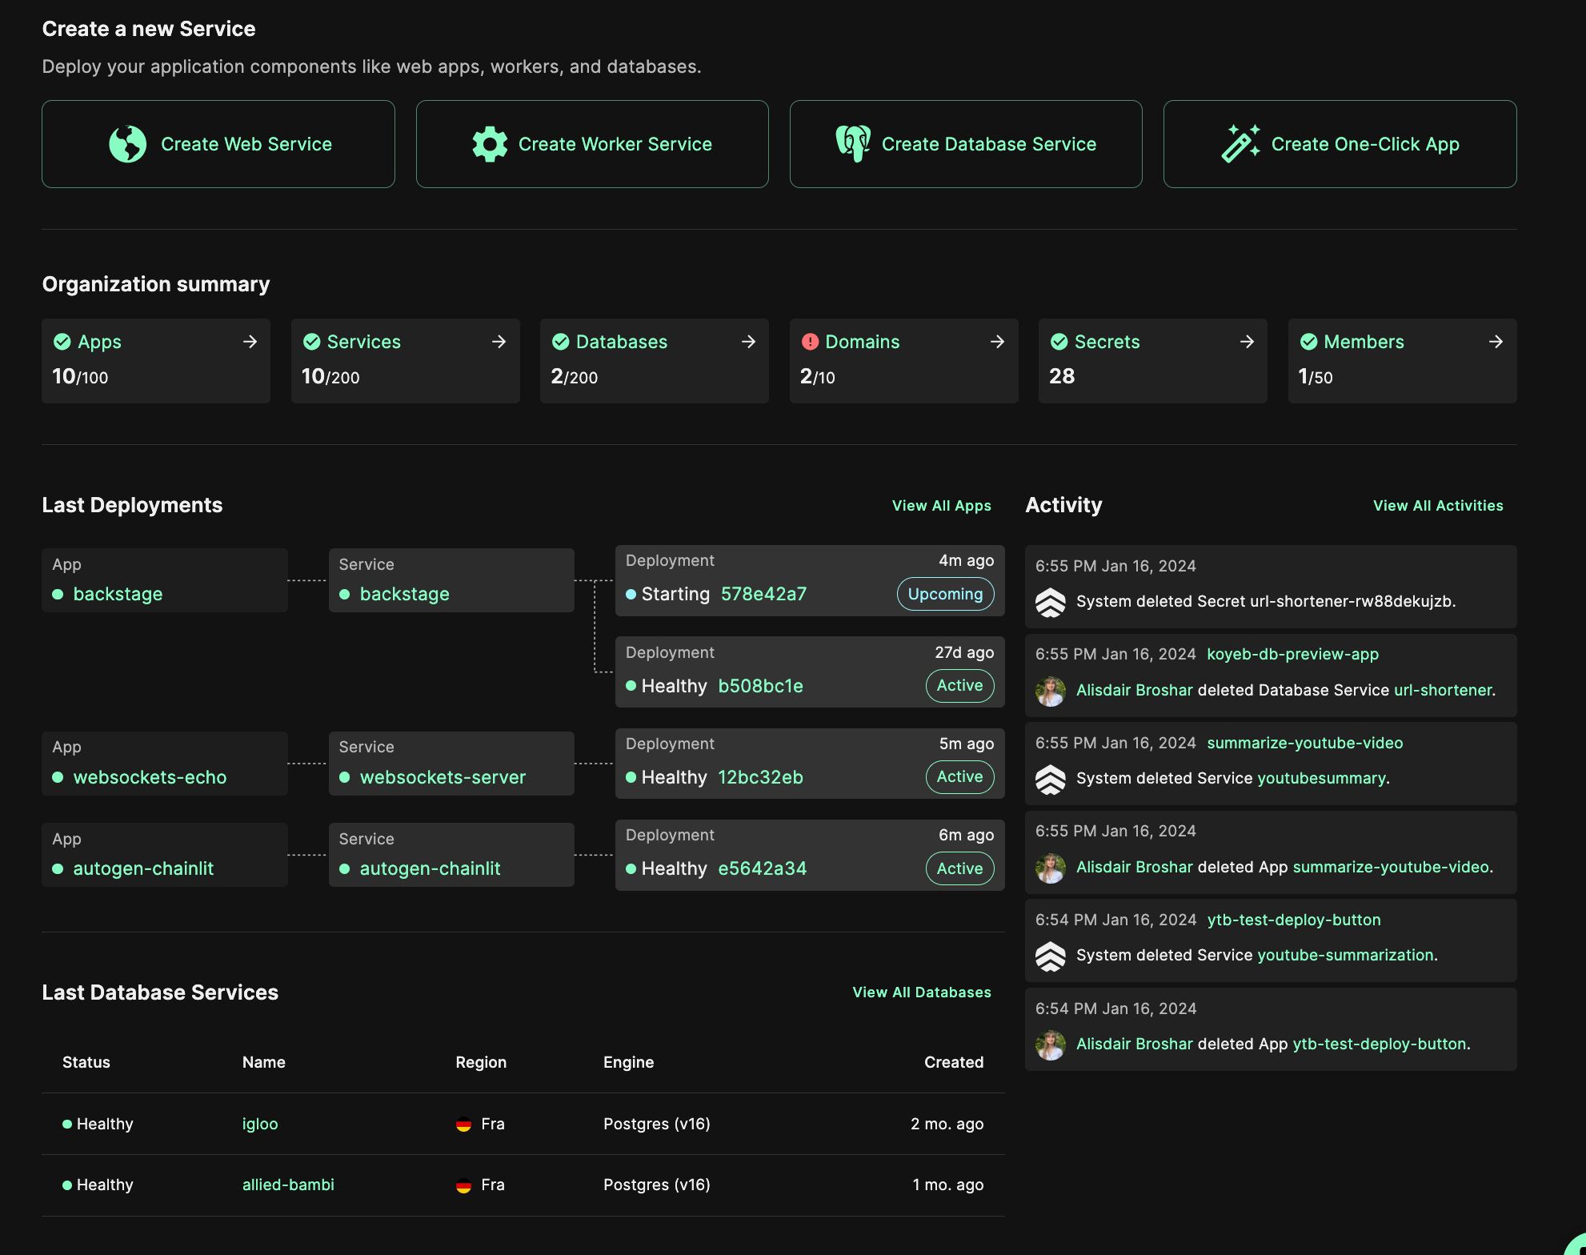This screenshot has height=1255, width=1586.
Task: Open the koyeb-db-preview-app activity link
Action: click(x=1292, y=654)
